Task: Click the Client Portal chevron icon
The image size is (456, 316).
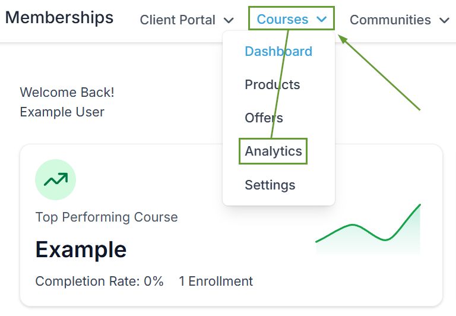Action: (229, 20)
